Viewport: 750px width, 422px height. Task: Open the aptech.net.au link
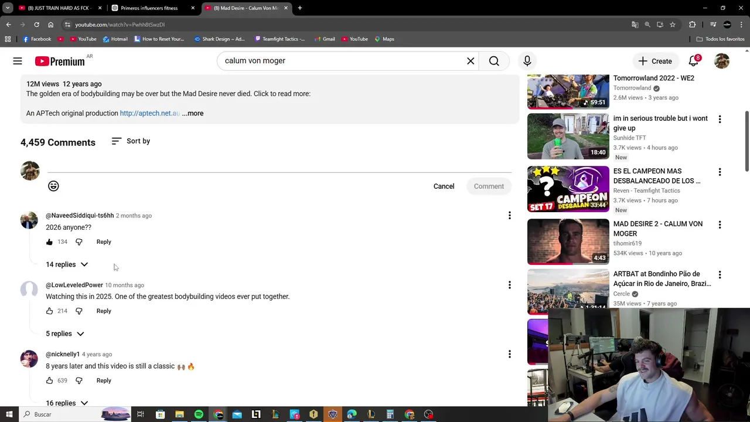pos(149,113)
